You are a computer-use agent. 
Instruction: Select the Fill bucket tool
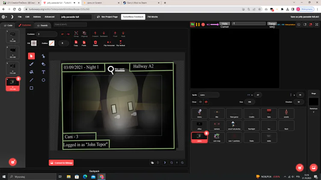[x=31, y=72]
